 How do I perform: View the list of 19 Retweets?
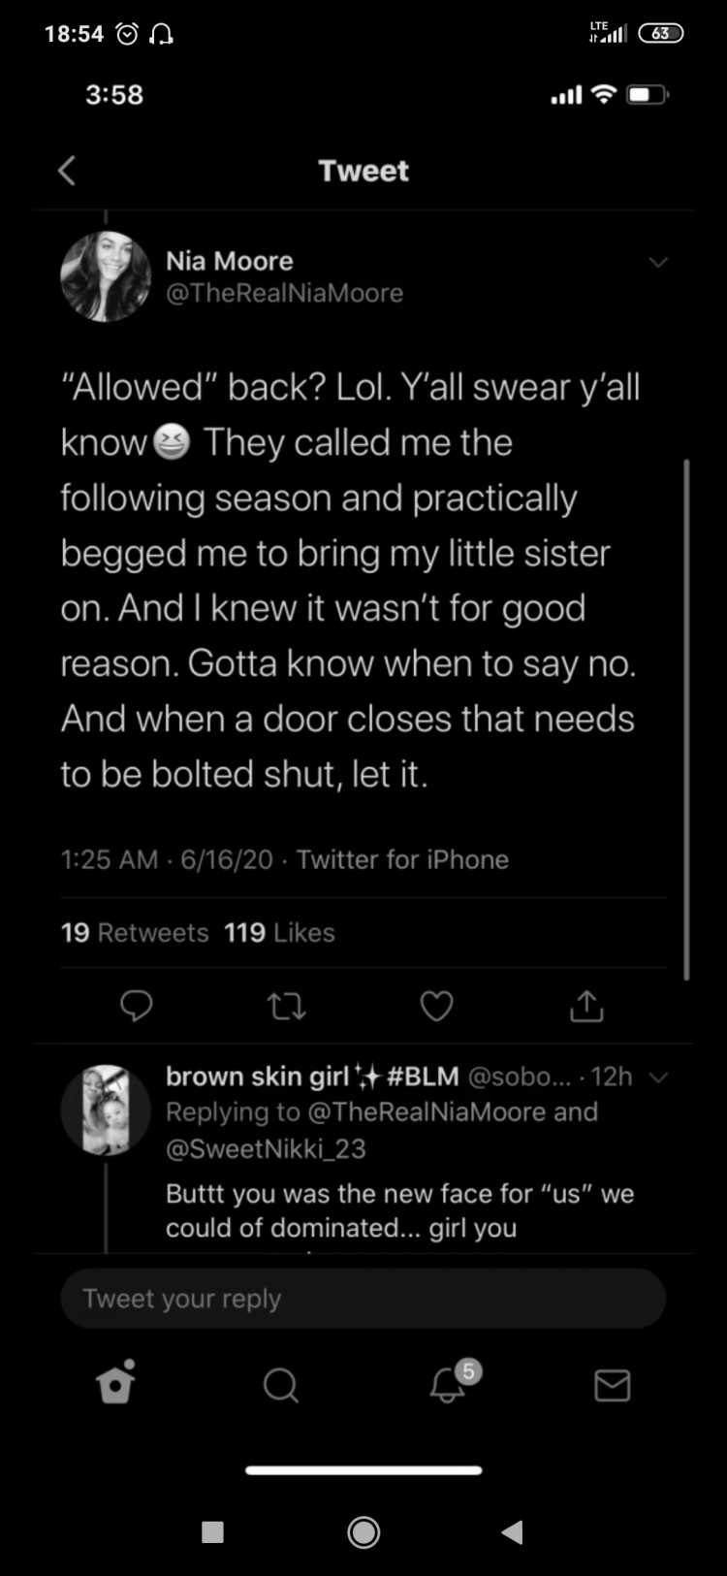tap(135, 933)
